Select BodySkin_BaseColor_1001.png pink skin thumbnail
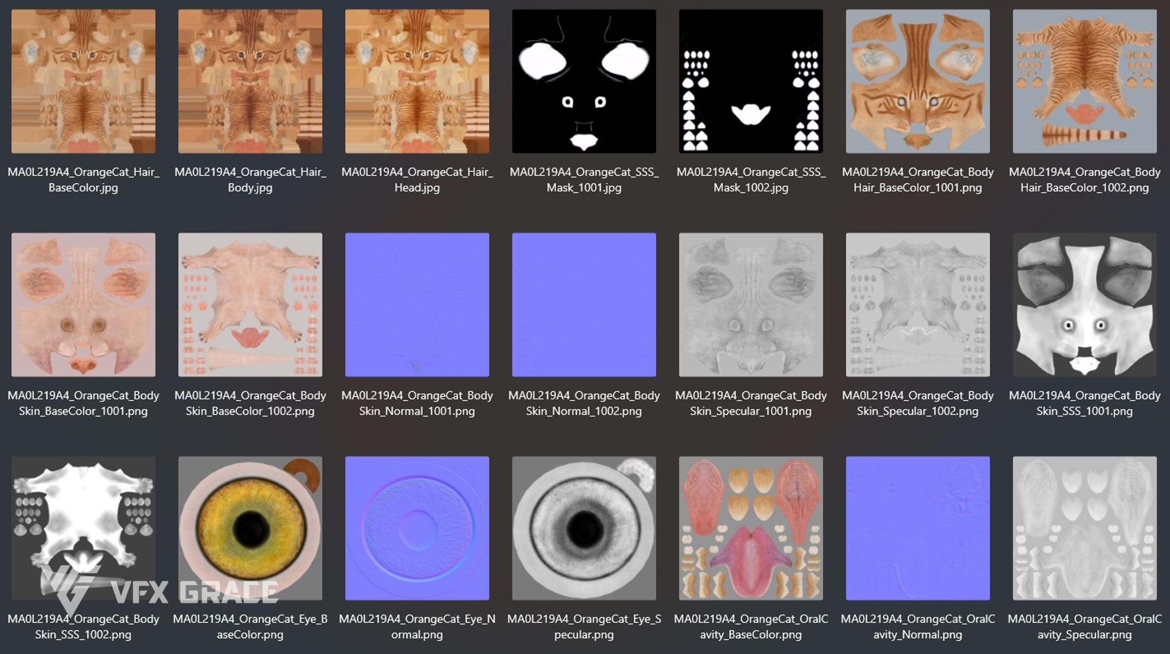Viewport: 1170px width, 654px height. tap(83, 305)
